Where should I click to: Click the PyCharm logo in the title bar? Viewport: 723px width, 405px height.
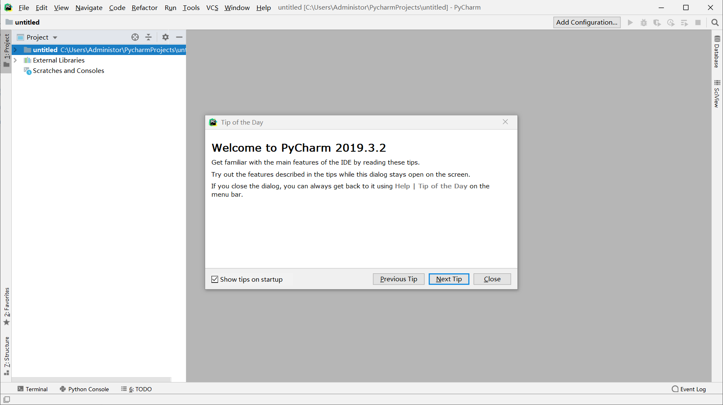(x=8, y=7)
